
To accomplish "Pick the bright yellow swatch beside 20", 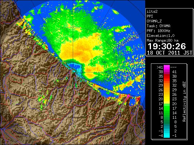I will click(167, 99).
